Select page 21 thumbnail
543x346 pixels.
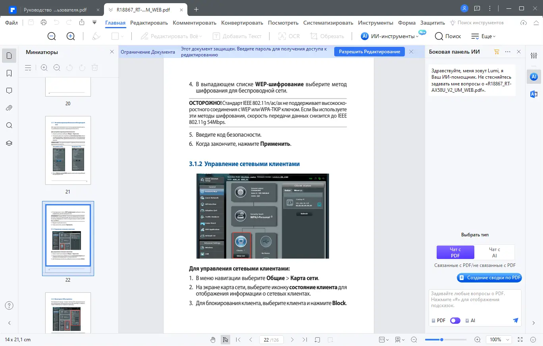tap(68, 150)
